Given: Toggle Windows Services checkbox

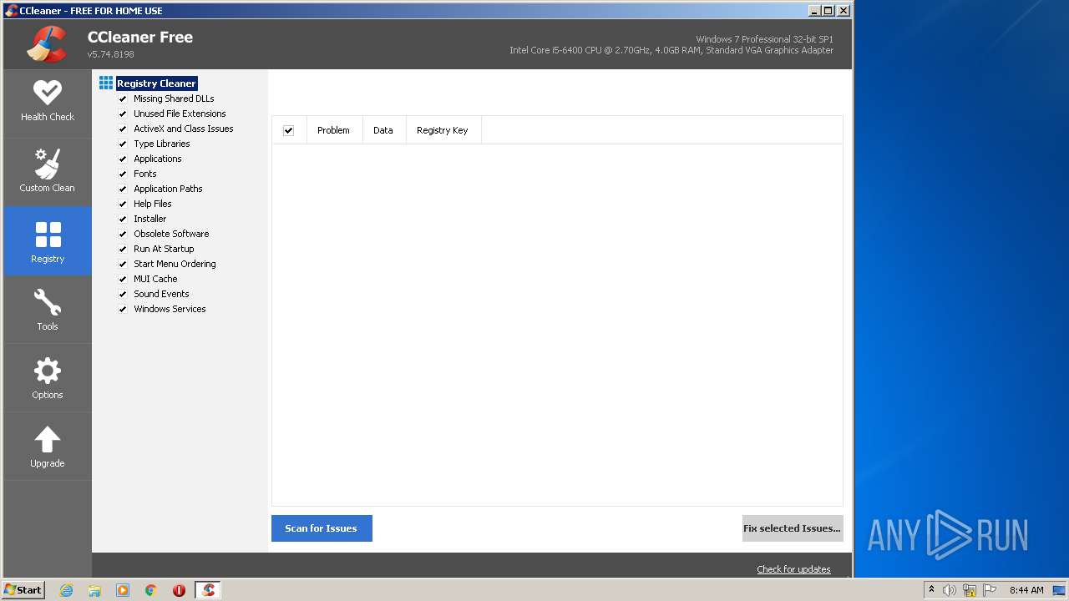Looking at the screenshot, I should tap(123, 309).
